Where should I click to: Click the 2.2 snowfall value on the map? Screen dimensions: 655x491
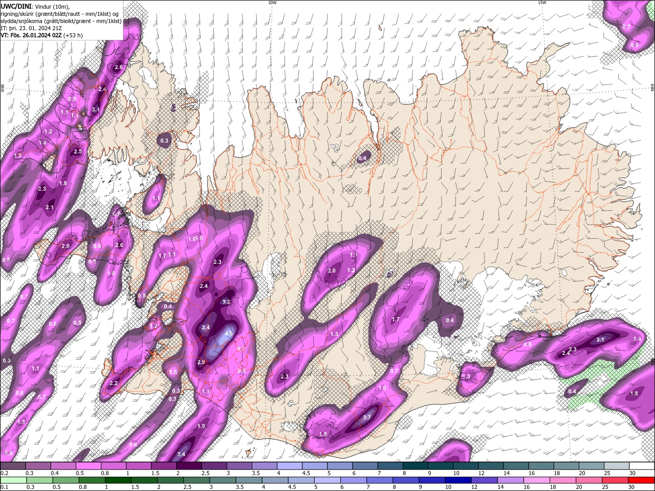tap(114, 383)
